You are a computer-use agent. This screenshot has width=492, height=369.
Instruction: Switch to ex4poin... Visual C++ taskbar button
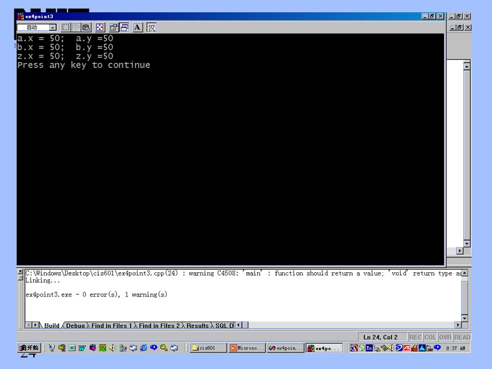click(x=286, y=347)
